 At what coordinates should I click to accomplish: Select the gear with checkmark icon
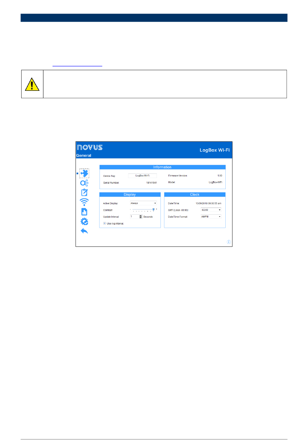point(84,222)
